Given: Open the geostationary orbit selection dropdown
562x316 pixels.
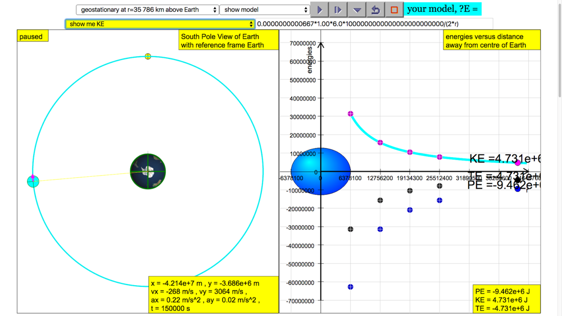Looking at the screenshot, I should [x=147, y=10].
